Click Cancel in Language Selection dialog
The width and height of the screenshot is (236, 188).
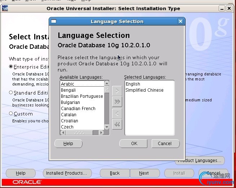166,144
